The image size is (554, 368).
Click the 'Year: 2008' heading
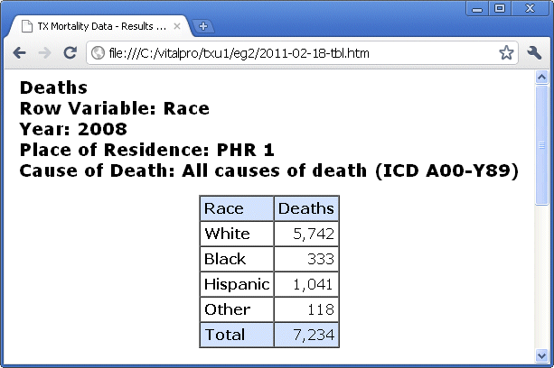[73, 129]
